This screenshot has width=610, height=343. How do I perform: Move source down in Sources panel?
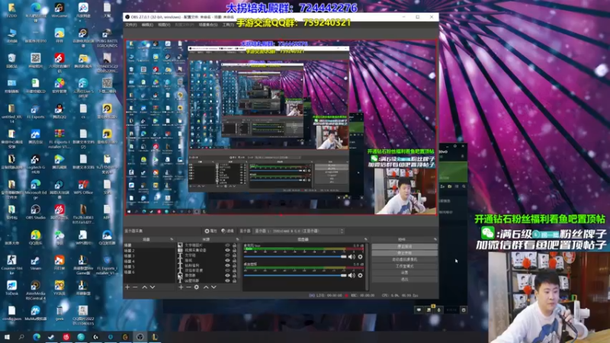point(213,287)
